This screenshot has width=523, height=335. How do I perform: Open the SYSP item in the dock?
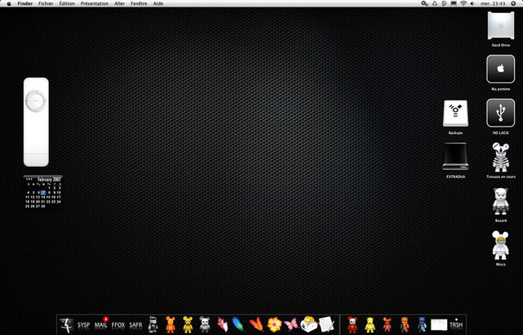[83, 324]
